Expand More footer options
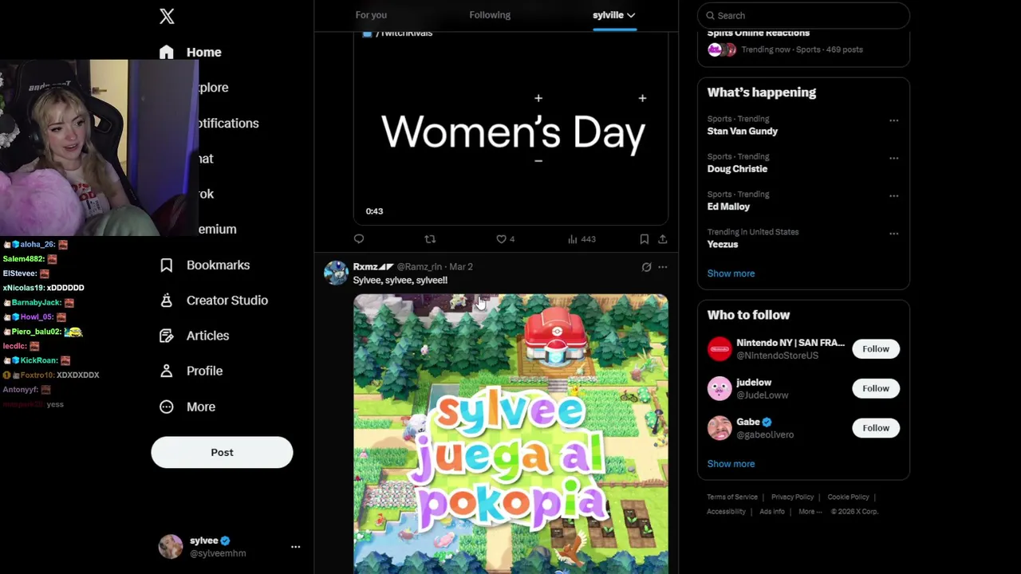The width and height of the screenshot is (1021, 574). 810,512
